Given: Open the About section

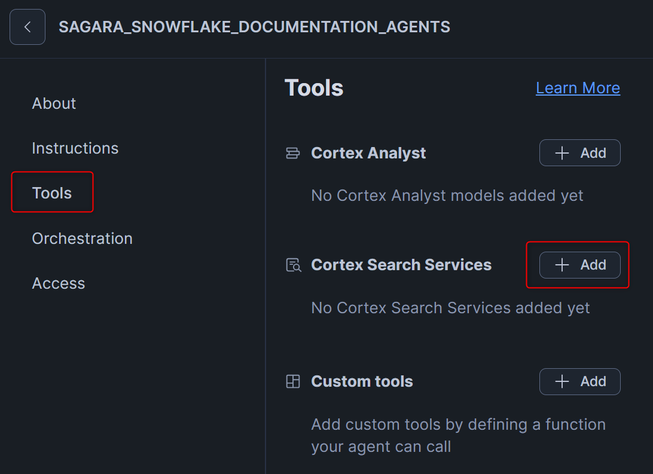Looking at the screenshot, I should click(x=54, y=103).
